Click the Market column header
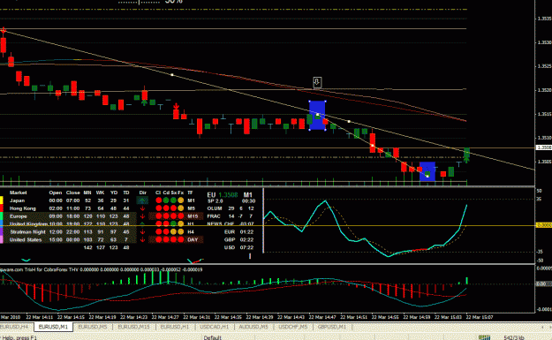This screenshot has width=552, height=340. 19,193
